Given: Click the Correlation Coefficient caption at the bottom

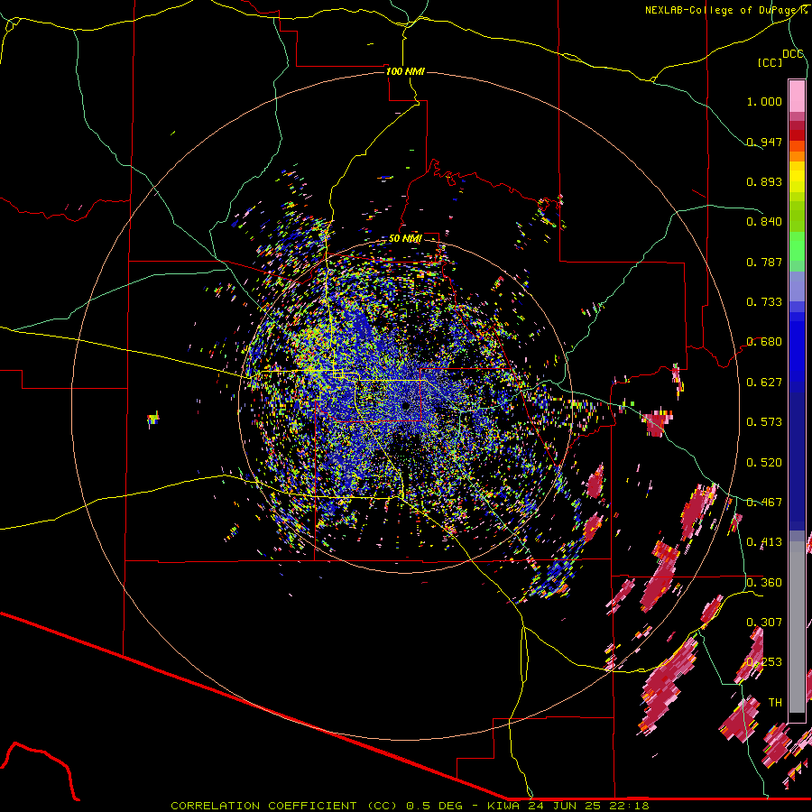Looking at the screenshot, I should (410, 806).
